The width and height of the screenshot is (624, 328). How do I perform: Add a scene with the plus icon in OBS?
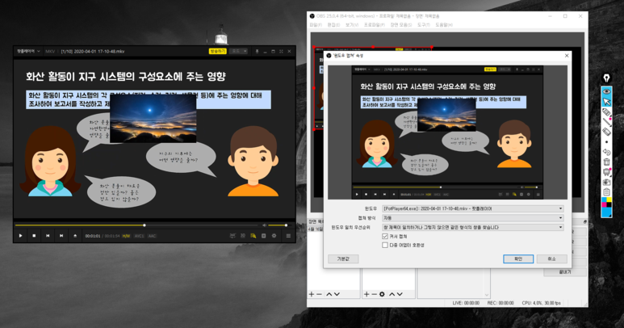pyautogui.click(x=312, y=294)
